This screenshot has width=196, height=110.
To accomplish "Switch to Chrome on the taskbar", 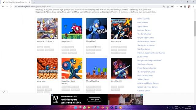I will click(x=107, y=108).
